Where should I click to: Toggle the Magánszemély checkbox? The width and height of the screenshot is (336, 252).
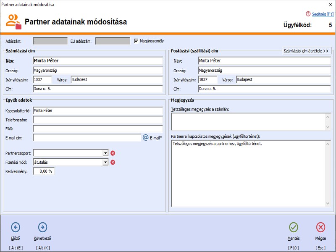click(x=136, y=41)
